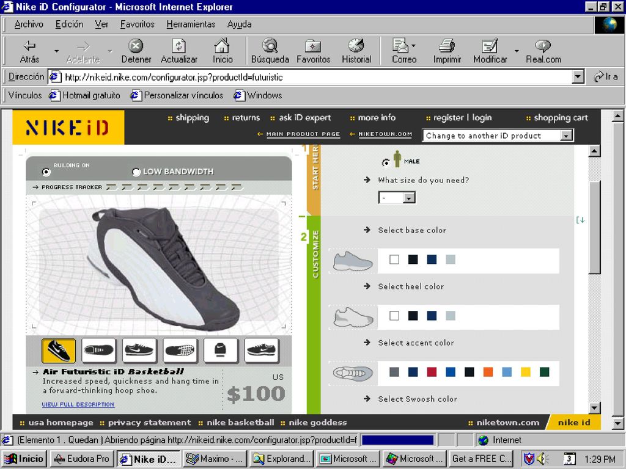The width and height of the screenshot is (626, 469).
Task: Click the nike id footer tab
Action: (573, 423)
